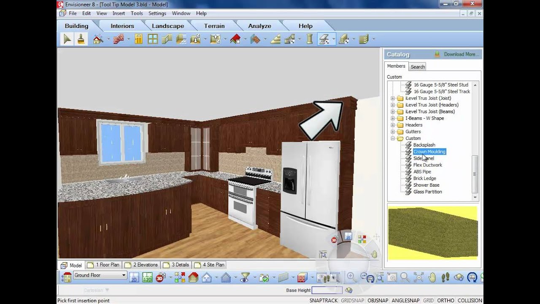The image size is (540, 304).
Task: Click the Base Height input field
Action: point(327,290)
